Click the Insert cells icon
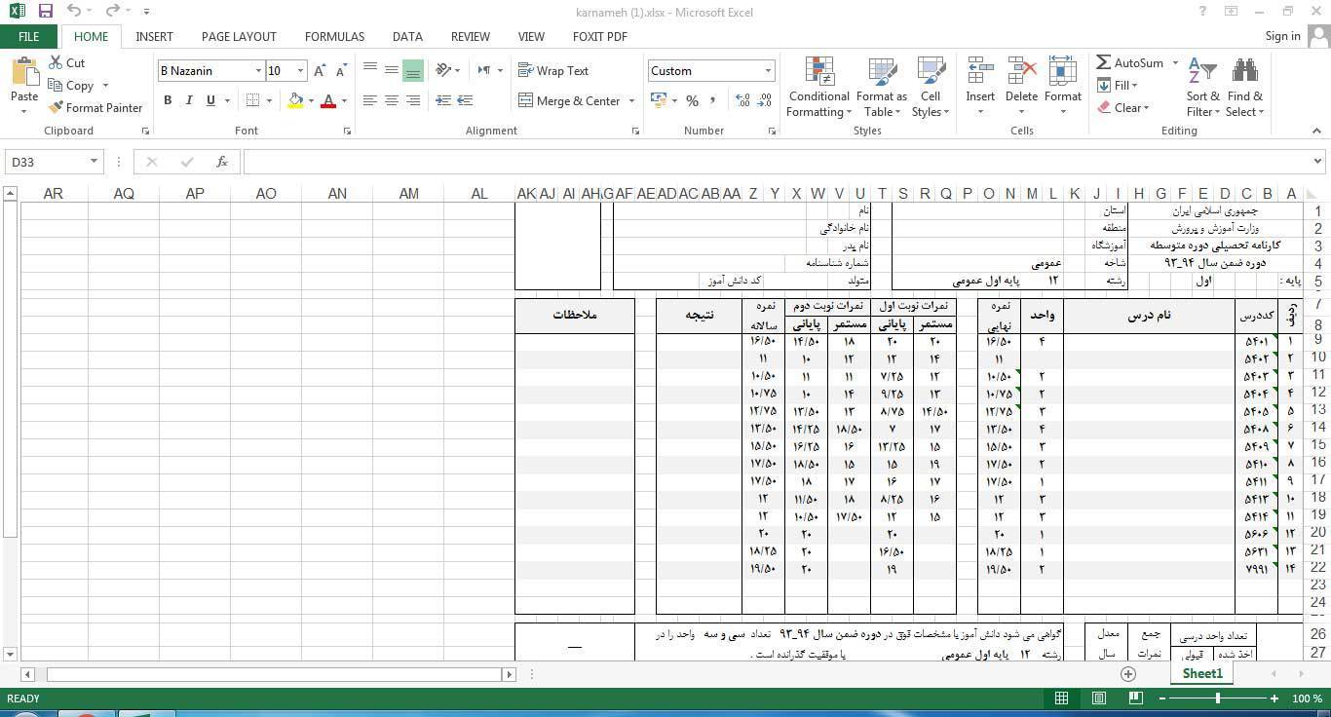The width and height of the screenshot is (1331, 717). pos(980,73)
